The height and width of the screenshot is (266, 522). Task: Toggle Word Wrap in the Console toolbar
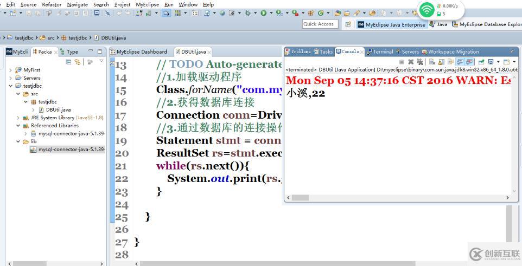tap(450, 62)
